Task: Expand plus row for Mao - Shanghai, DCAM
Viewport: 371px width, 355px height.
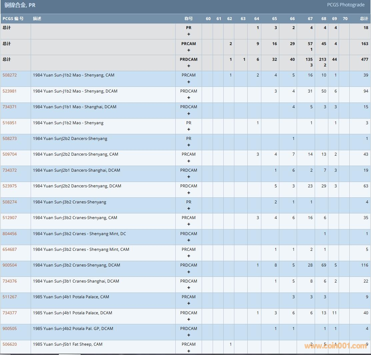Action: point(189,114)
